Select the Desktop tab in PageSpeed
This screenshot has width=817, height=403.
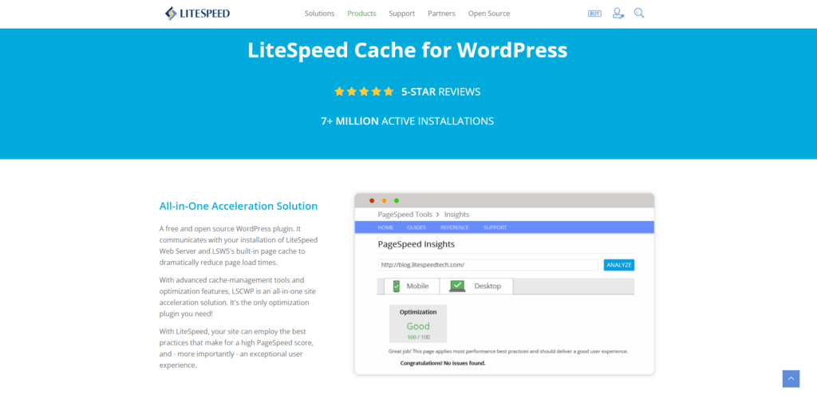tap(476, 286)
